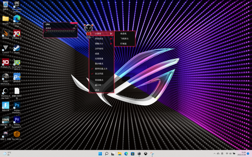Open the 3DMark desktop icon

pyautogui.click(x=6, y=33)
